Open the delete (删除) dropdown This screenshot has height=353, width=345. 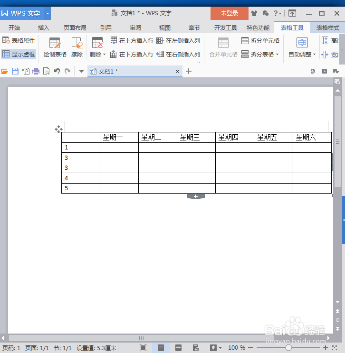pos(97,55)
